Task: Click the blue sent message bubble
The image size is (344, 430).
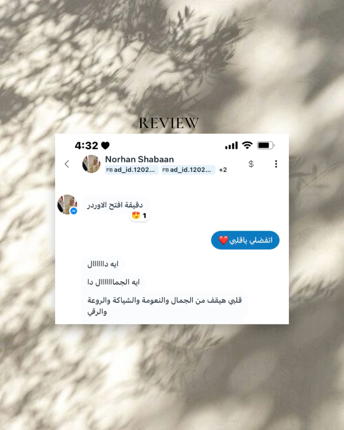Action: (245, 240)
